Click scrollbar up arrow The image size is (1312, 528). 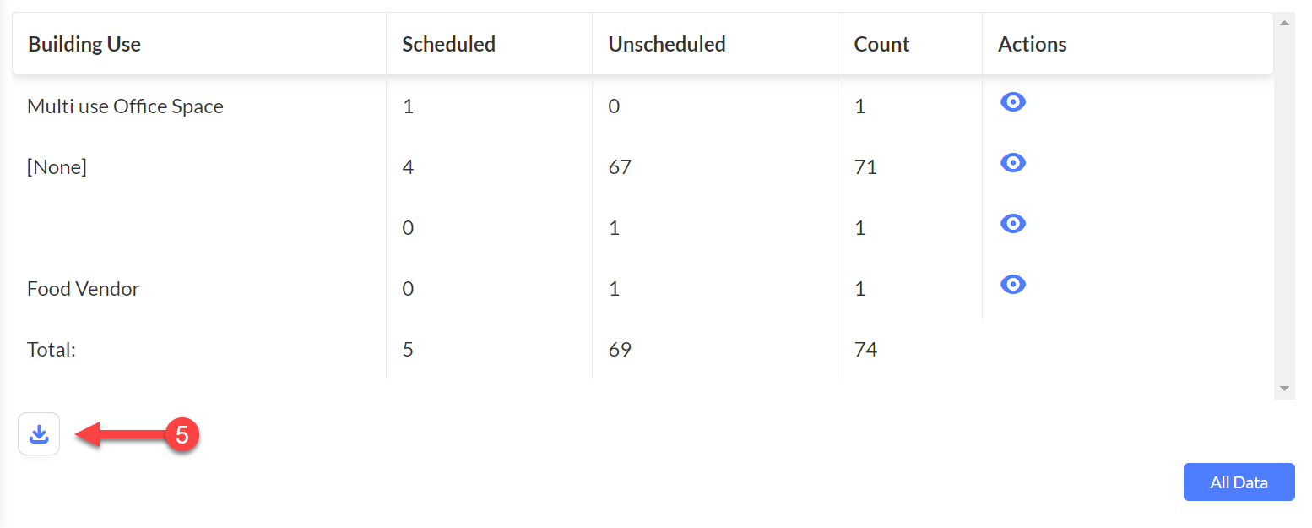pos(1284,23)
